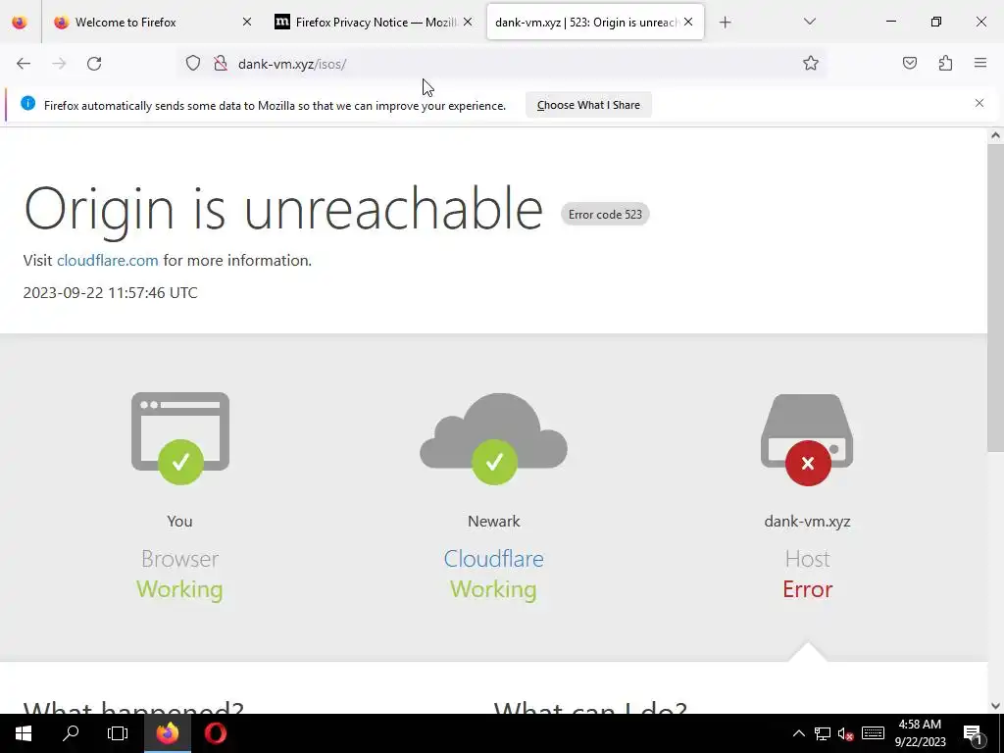Click the blue info icon in notification

click(28, 103)
